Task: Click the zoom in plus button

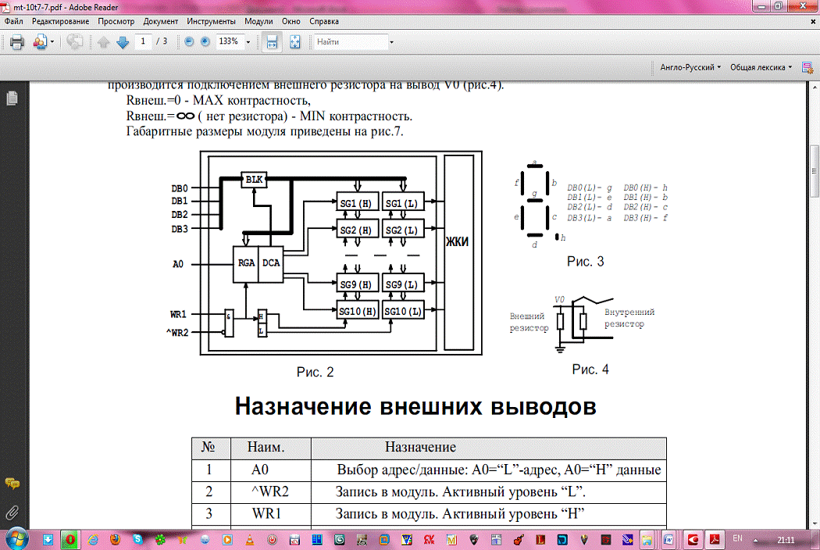Action: (x=205, y=41)
